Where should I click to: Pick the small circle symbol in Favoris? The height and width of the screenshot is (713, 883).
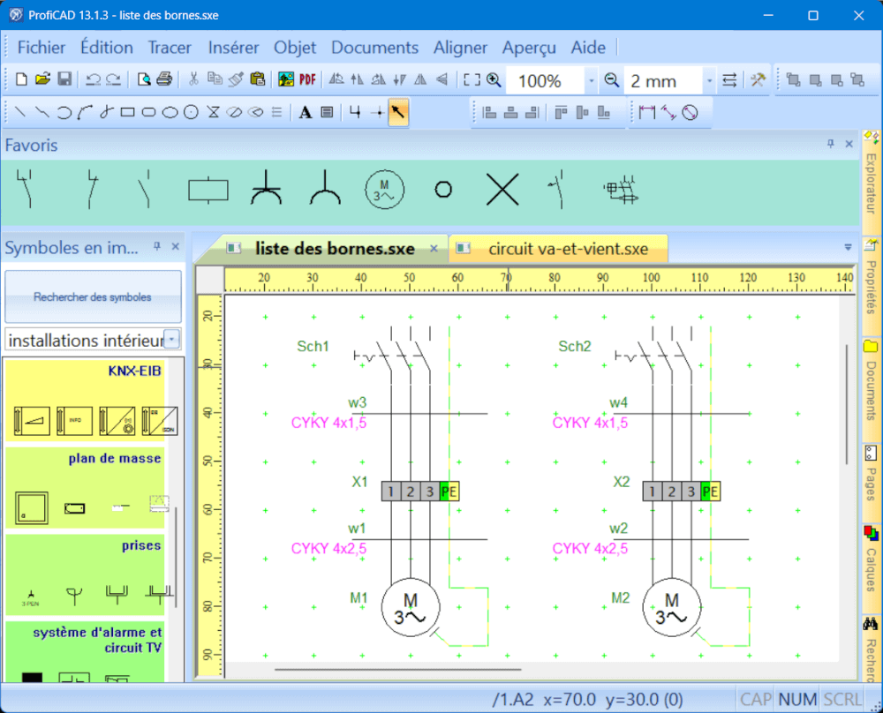tap(443, 190)
